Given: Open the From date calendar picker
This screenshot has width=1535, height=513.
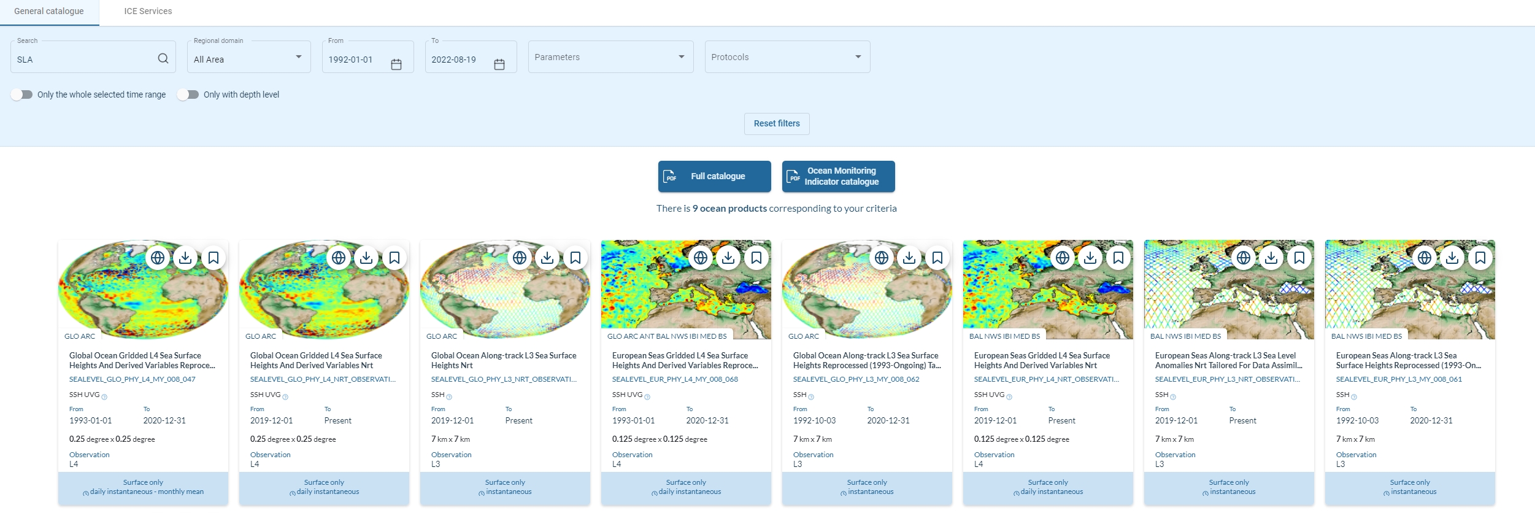Looking at the screenshot, I should pos(396,64).
